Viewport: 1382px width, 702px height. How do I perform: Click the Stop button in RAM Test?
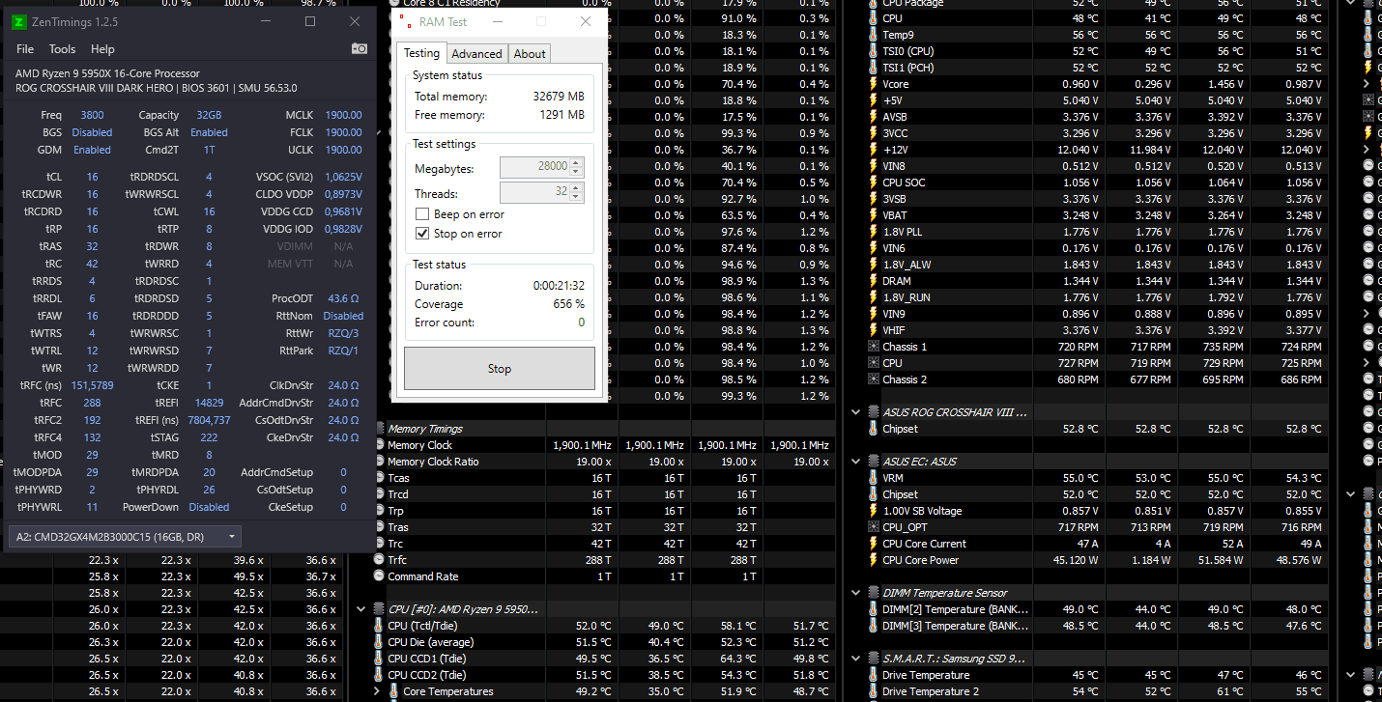click(500, 369)
